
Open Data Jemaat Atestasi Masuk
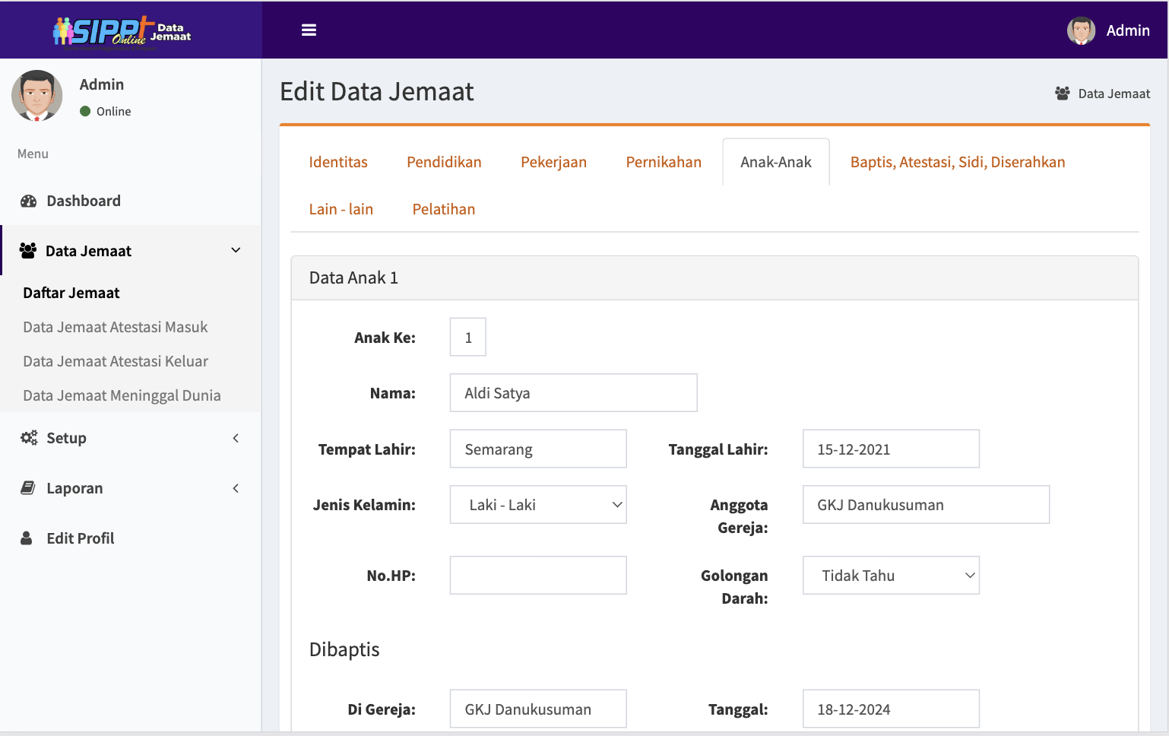(x=115, y=327)
